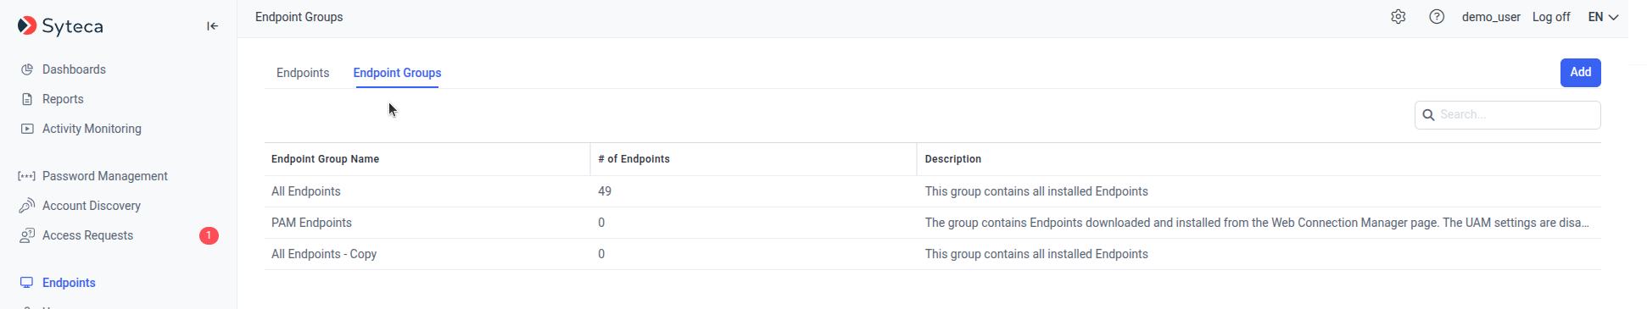Viewport: 1647px width, 309px height.
Task: Click the All Endpoints description text
Action: click(1036, 191)
